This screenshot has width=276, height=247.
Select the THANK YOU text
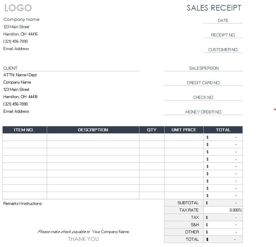[x=83, y=239]
